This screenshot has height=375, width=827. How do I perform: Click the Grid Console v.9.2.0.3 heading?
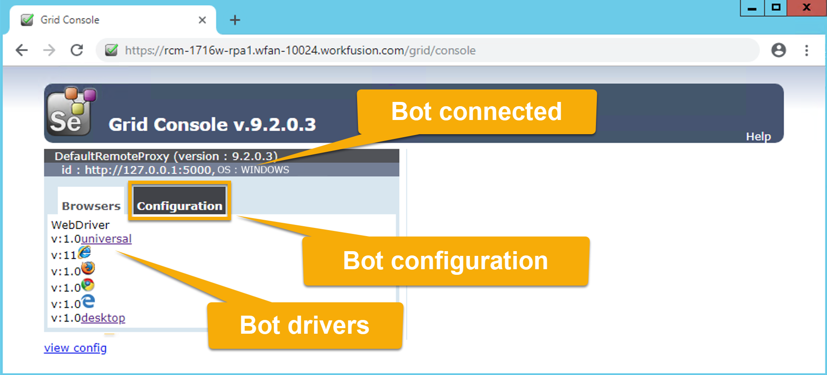pyautogui.click(x=212, y=125)
